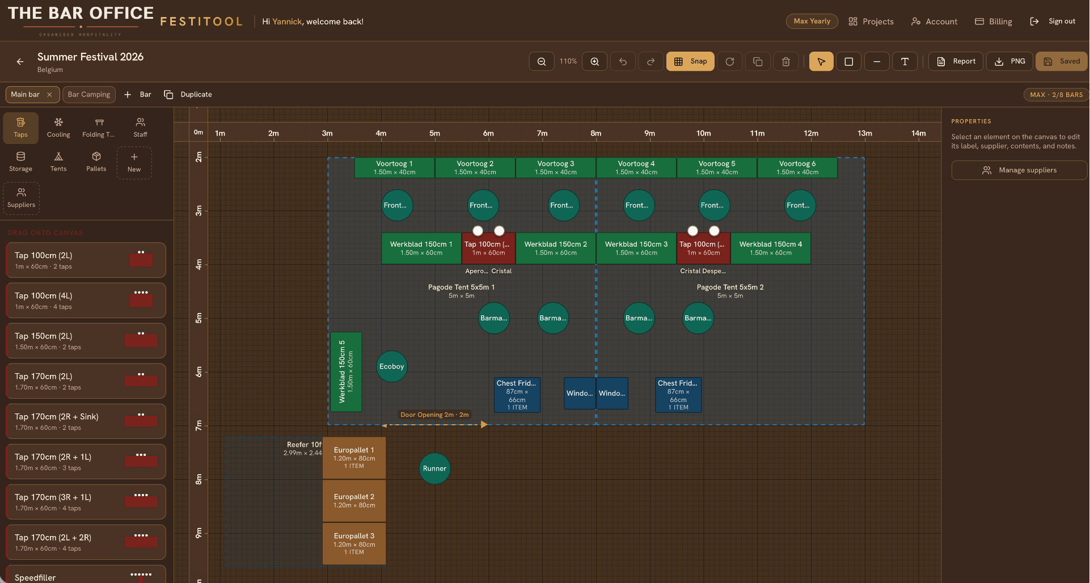
Task: Go back using the arrow icon
Action: point(20,61)
